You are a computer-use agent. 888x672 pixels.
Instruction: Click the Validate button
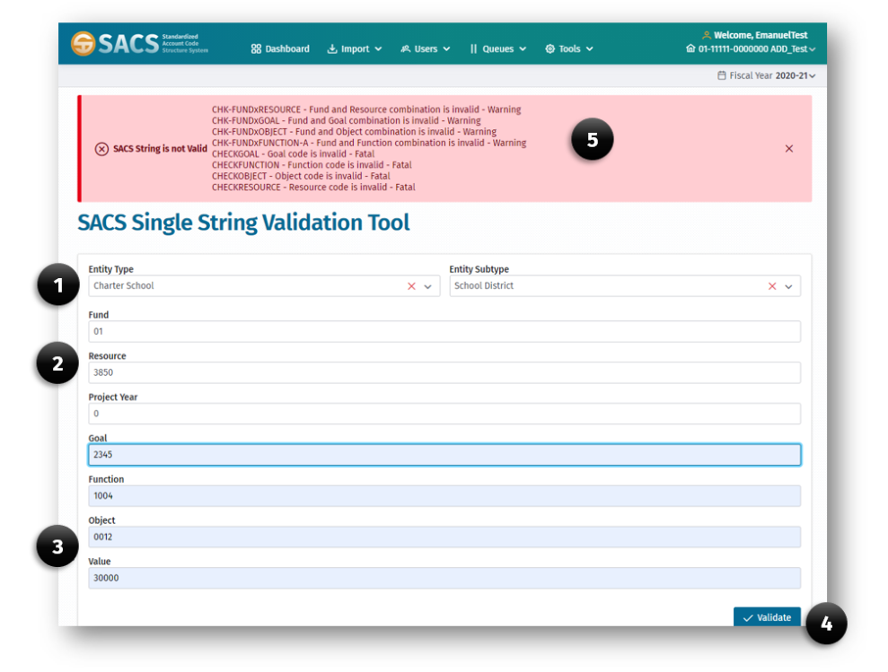click(767, 617)
